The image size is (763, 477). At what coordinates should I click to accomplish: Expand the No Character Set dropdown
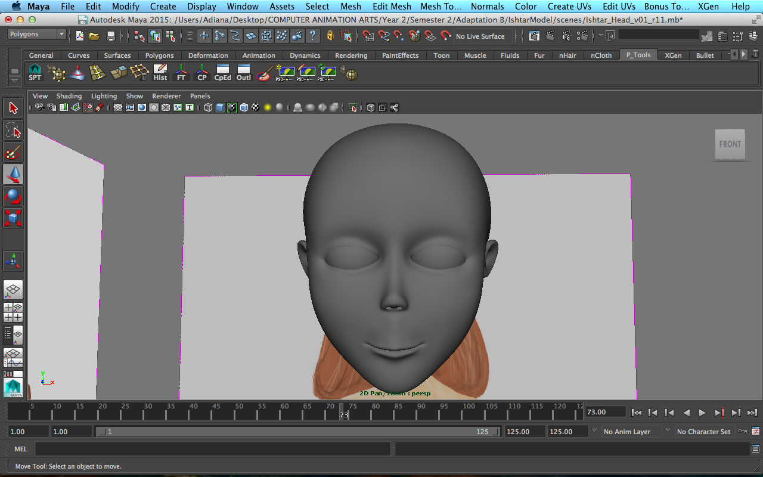click(x=703, y=432)
